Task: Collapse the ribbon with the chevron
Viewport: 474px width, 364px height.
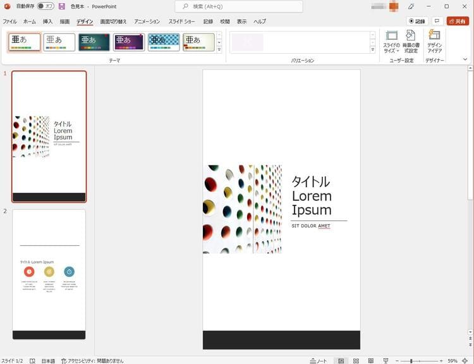Action: click(465, 59)
